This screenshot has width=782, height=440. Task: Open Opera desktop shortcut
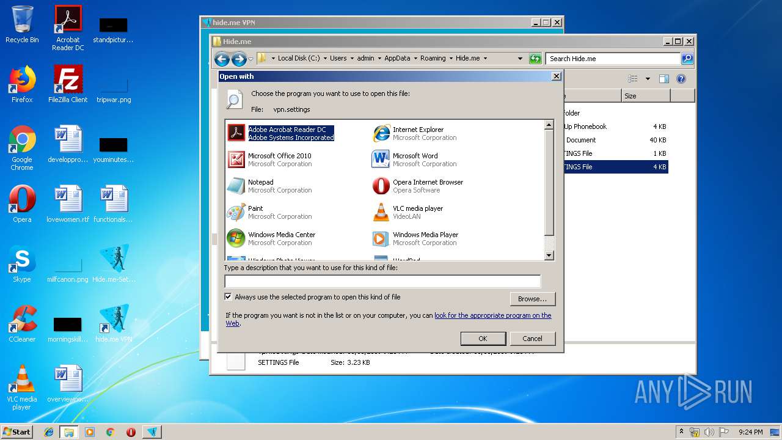coord(22,204)
